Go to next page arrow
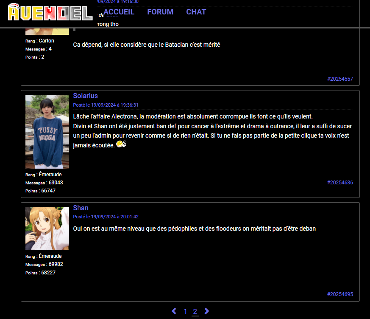 pyautogui.click(x=207, y=311)
